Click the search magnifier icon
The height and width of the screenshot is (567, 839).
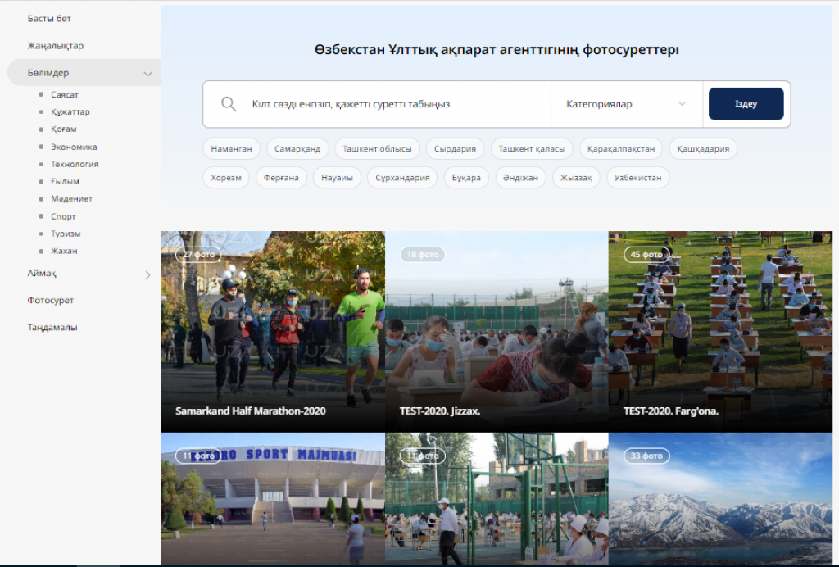pos(229,104)
